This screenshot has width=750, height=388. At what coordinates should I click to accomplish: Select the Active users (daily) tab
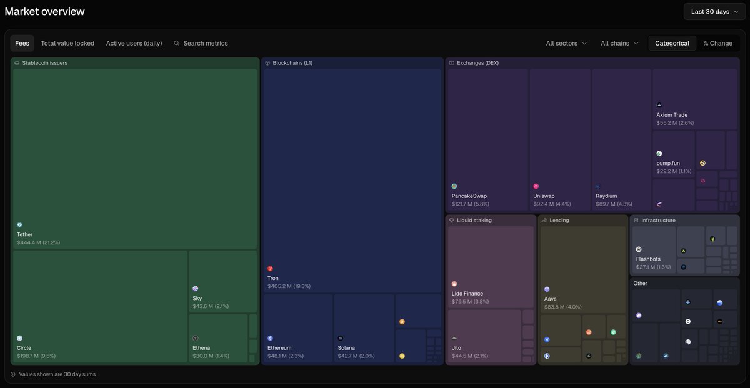[134, 43]
